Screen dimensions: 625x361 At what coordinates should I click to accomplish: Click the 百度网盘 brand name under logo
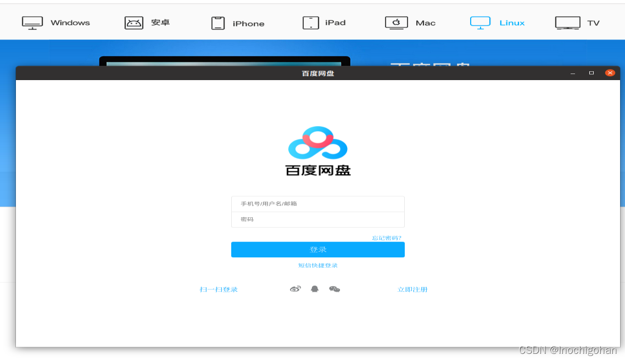click(x=317, y=171)
